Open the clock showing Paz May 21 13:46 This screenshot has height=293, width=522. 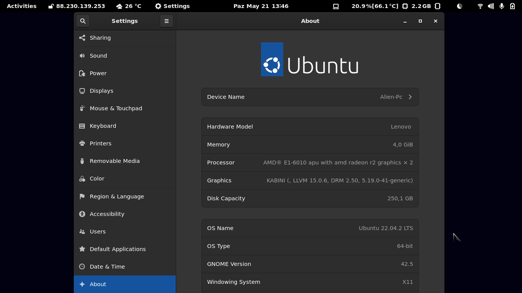click(261, 6)
